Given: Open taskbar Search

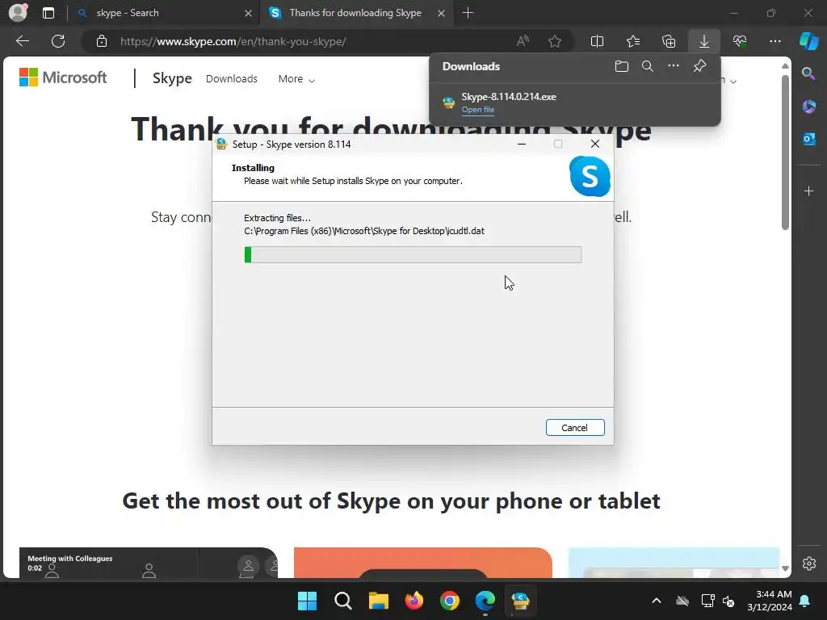Looking at the screenshot, I should point(342,601).
